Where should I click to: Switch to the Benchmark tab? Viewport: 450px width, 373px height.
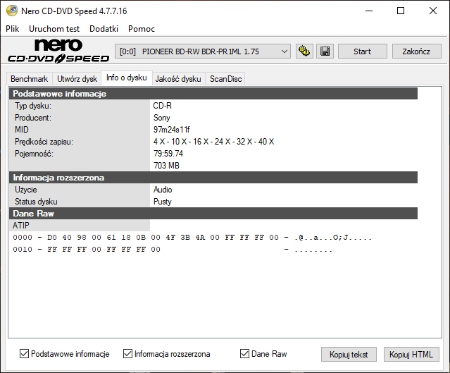(x=30, y=79)
